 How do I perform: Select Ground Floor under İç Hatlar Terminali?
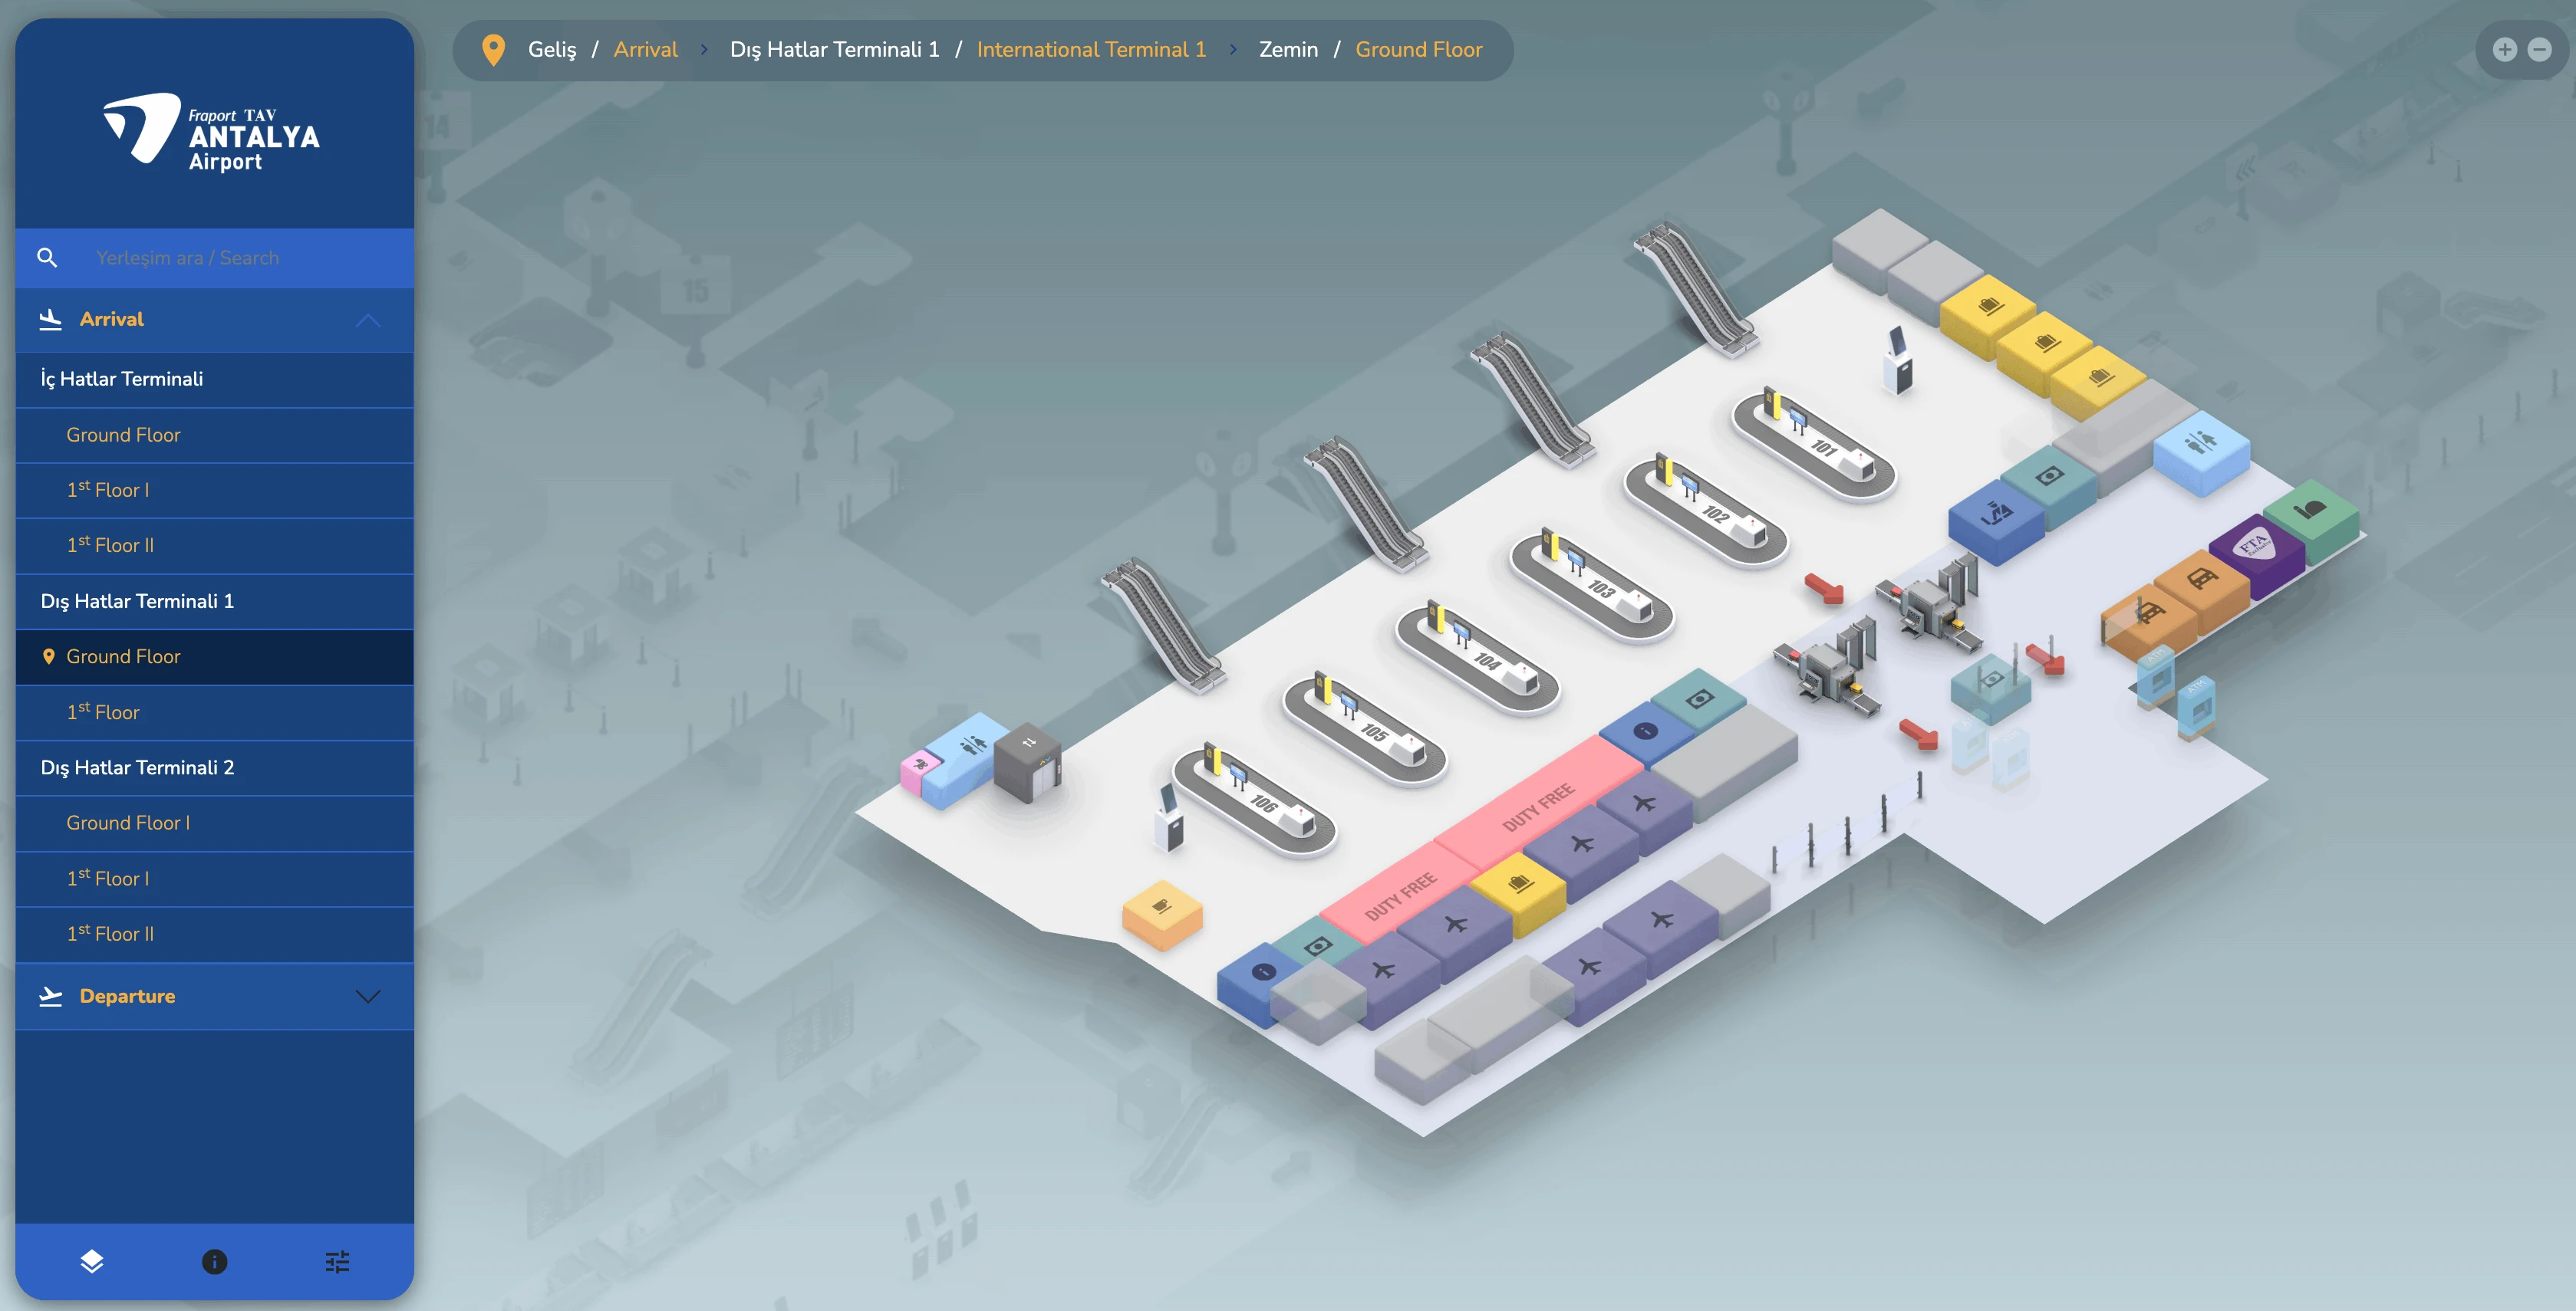click(x=123, y=435)
